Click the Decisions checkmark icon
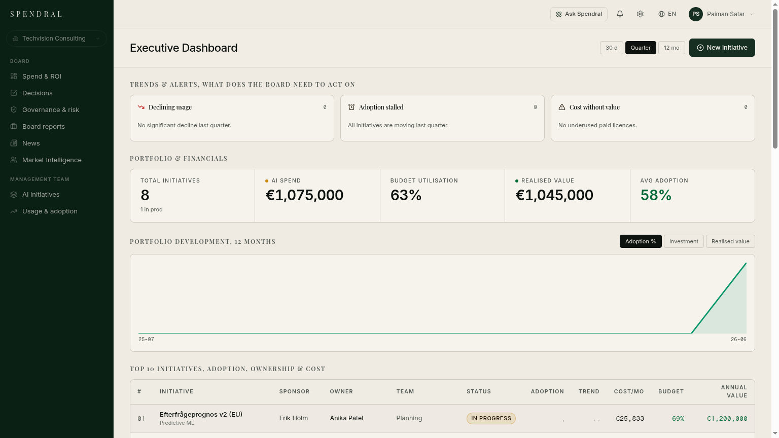 pyautogui.click(x=14, y=93)
